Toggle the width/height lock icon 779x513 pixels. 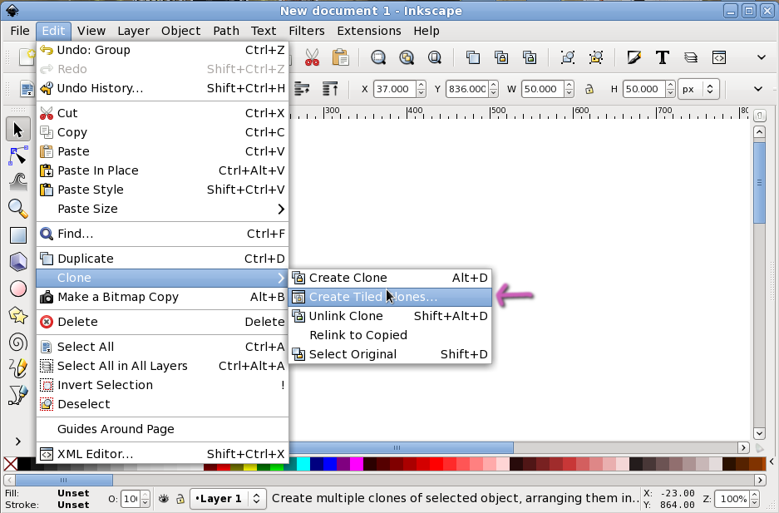pyautogui.click(x=589, y=90)
